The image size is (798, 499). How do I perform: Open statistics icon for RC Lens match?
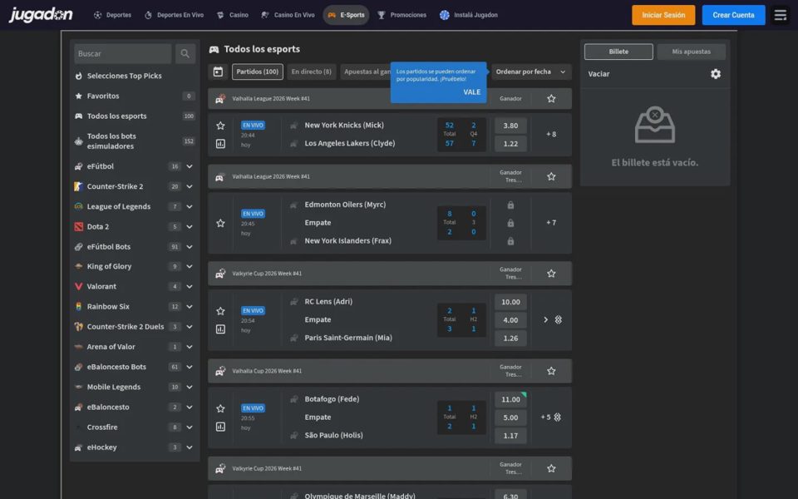(220, 329)
